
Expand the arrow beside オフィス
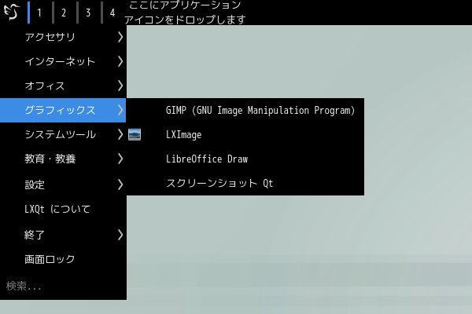pos(120,86)
